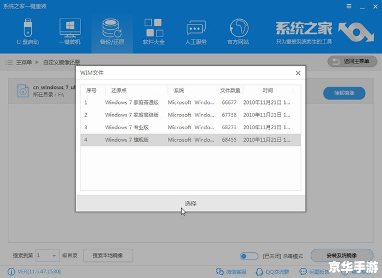The height and width of the screenshot is (278, 382).
Task: Select the 备份/还原 tab
Action: pyautogui.click(x=112, y=28)
